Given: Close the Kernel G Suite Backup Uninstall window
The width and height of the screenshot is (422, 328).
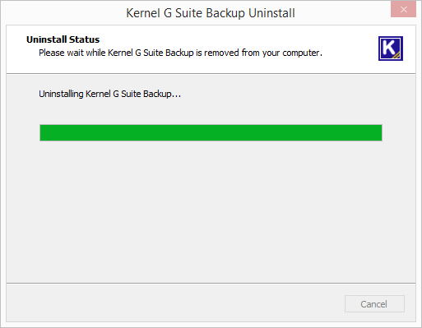Looking at the screenshot, I should click(403, 10).
